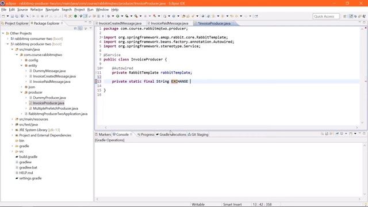Open the New dropdown arrow
Screen dimensions: 368x207
pos(7,16)
